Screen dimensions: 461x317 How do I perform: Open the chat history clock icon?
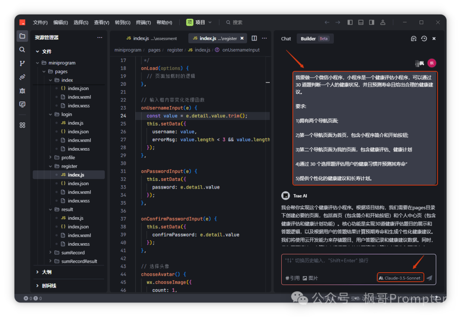[x=424, y=38]
